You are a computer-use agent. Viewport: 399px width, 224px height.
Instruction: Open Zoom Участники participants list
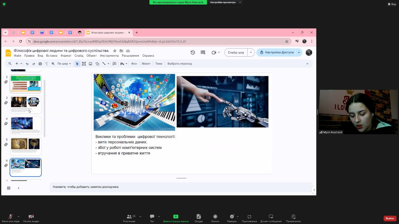coord(129,218)
